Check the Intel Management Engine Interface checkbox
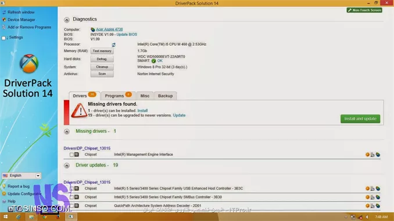394x221 pixels. (x=71, y=154)
